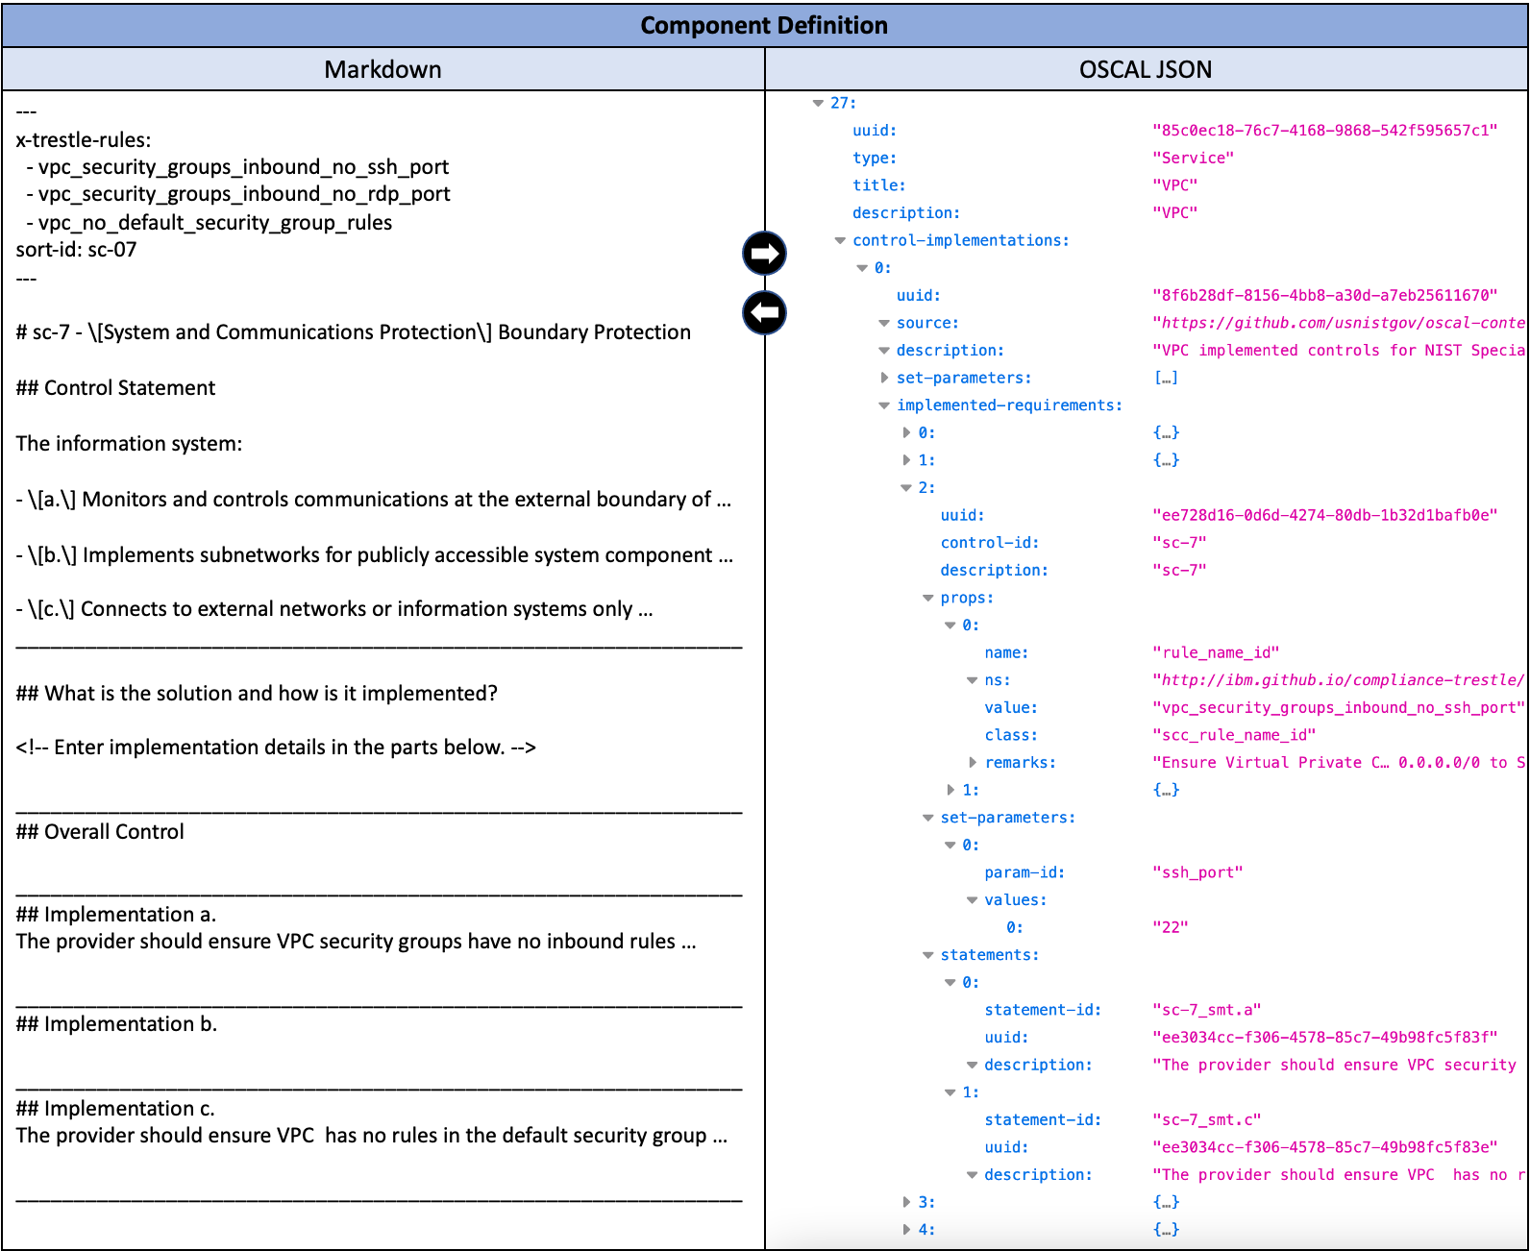Collapse the implemented-requirements list
This screenshot has width=1530, height=1251.
pyautogui.click(x=884, y=405)
